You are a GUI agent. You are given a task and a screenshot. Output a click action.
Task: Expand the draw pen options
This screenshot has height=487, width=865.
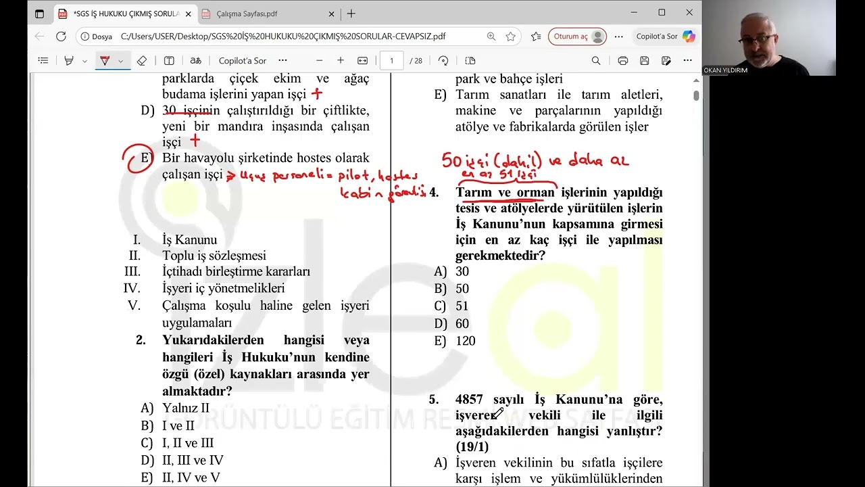point(120,61)
